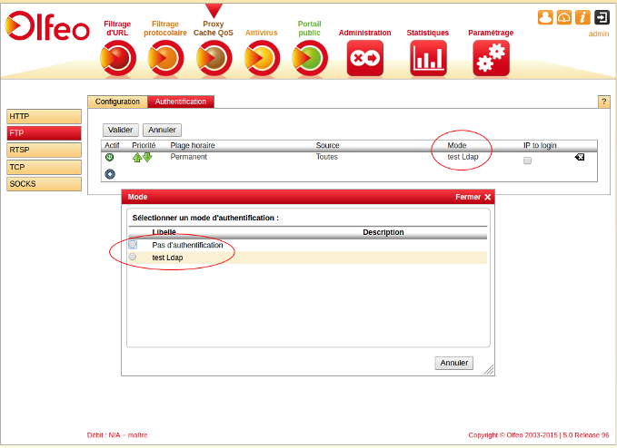Click the Valider button
The image size is (617, 448).
pyautogui.click(x=120, y=131)
